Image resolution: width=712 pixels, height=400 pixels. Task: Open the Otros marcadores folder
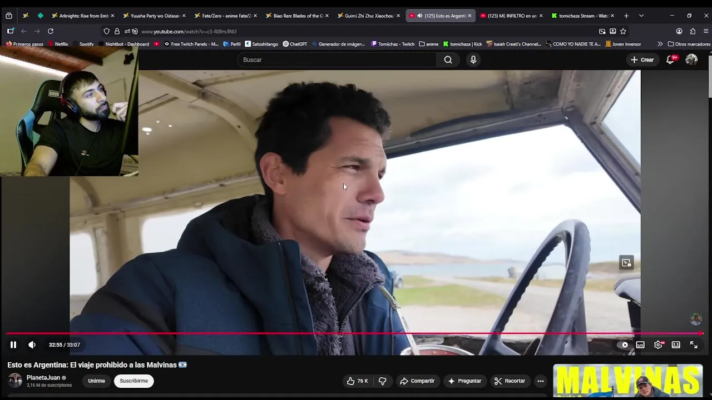click(x=689, y=44)
